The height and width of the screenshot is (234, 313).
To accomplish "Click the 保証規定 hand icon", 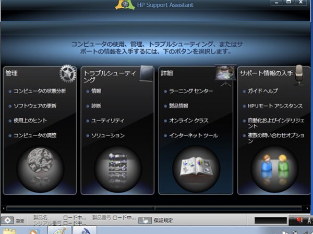I will tap(145, 220).
